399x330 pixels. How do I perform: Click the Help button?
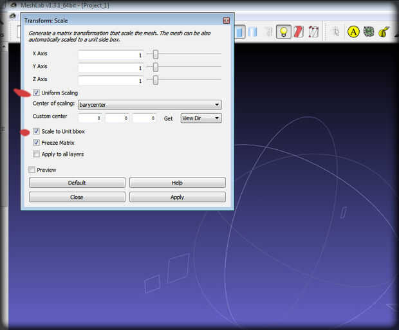pos(178,183)
